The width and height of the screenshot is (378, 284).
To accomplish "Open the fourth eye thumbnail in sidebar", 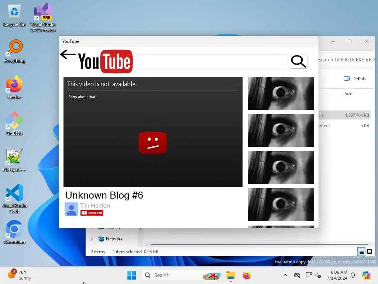I will [281, 205].
